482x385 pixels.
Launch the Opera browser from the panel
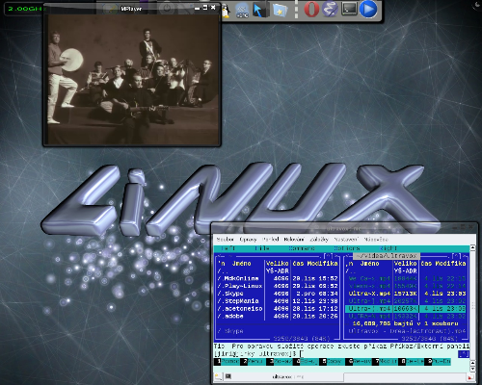(x=311, y=9)
